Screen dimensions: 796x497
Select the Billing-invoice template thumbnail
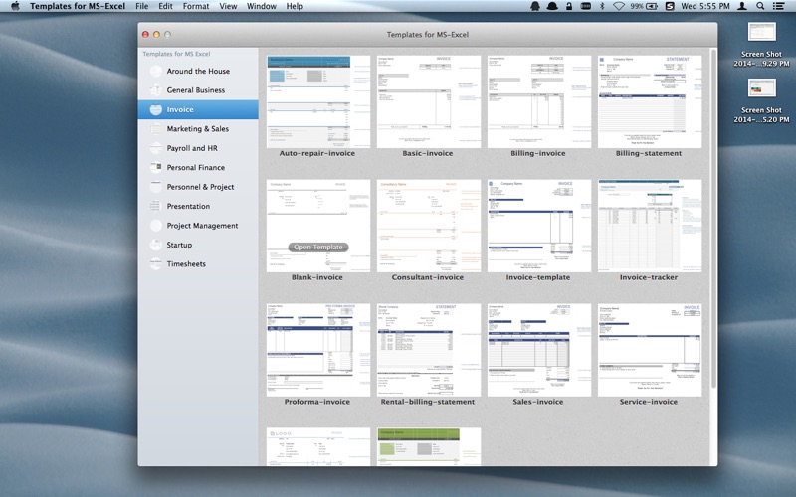539,102
